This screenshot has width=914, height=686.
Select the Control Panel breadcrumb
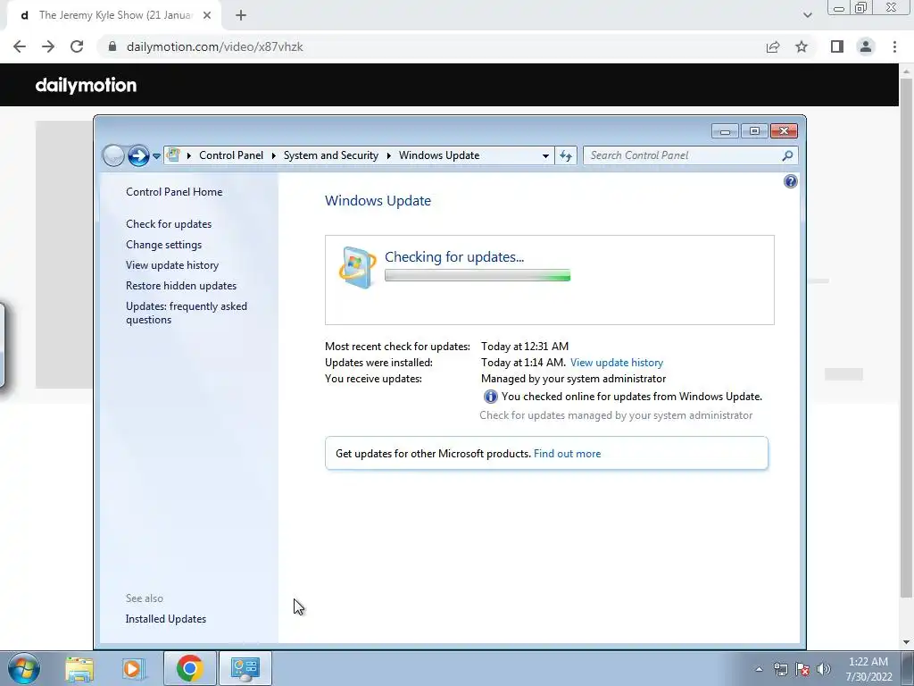231,155
